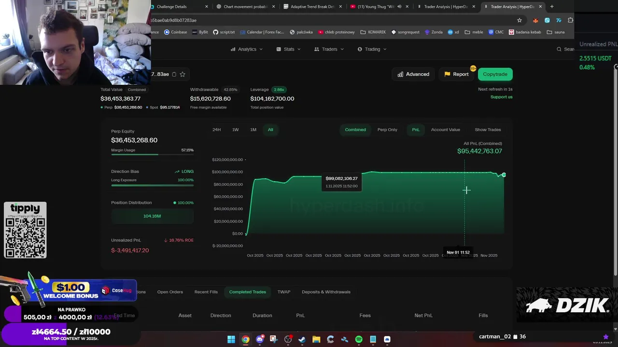The height and width of the screenshot is (347, 618).
Task: Click the 104.16M position distribution bar
Action: point(152,216)
